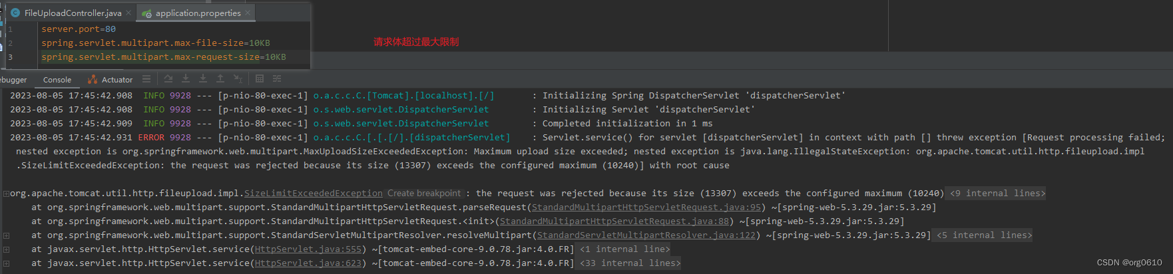Open the Evaluate Expression calculator icon
Image resolution: width=1173 pixels, height=274 pixels.
[x=260, y=78]
